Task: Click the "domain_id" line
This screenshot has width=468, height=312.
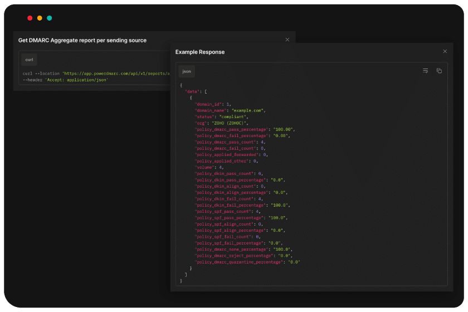Action: [x=213, y=104]
